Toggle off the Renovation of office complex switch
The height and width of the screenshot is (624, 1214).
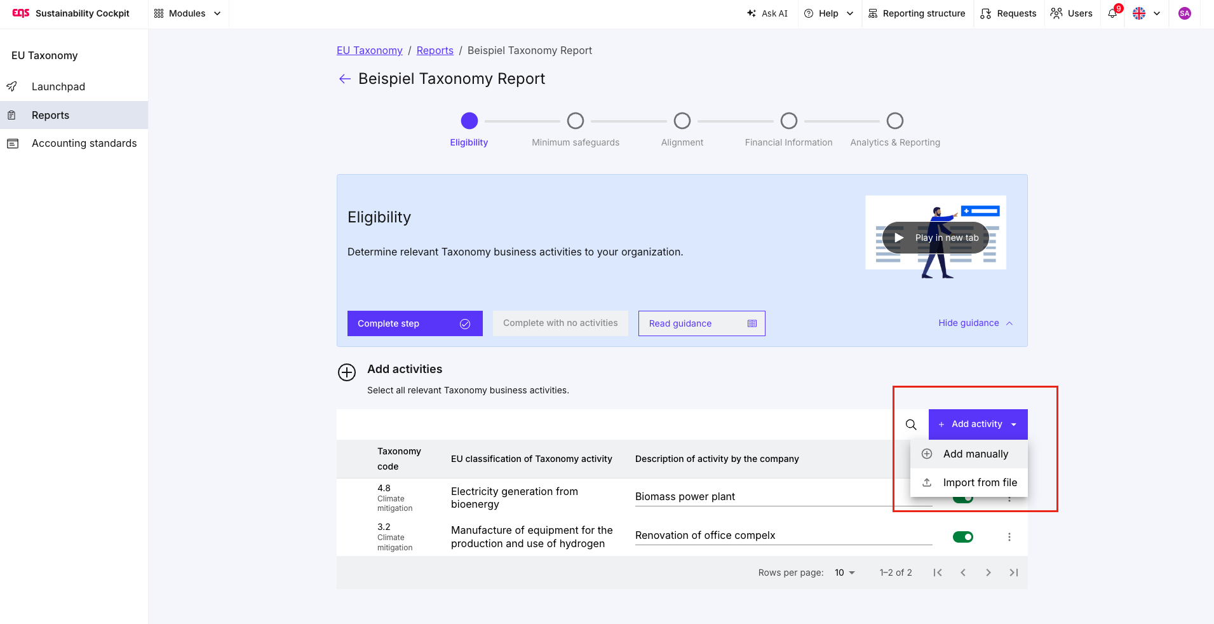coord(963,537)
